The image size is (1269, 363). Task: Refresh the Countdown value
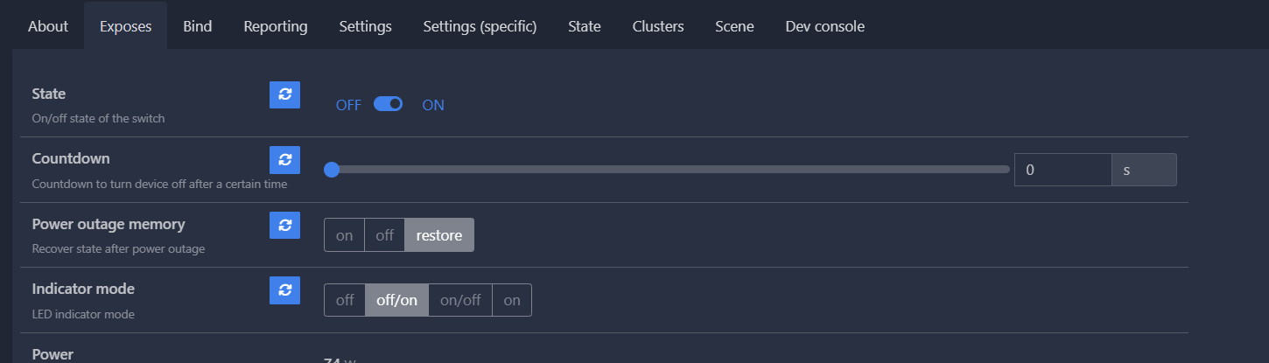(x=284, y=160)
